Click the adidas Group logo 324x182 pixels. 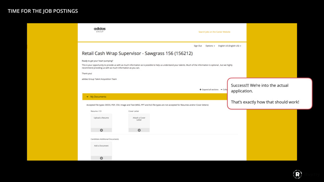pos(100,30)
